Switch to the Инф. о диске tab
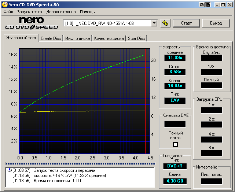Screen dimensions: 235x192 click(x=77, y=38)
